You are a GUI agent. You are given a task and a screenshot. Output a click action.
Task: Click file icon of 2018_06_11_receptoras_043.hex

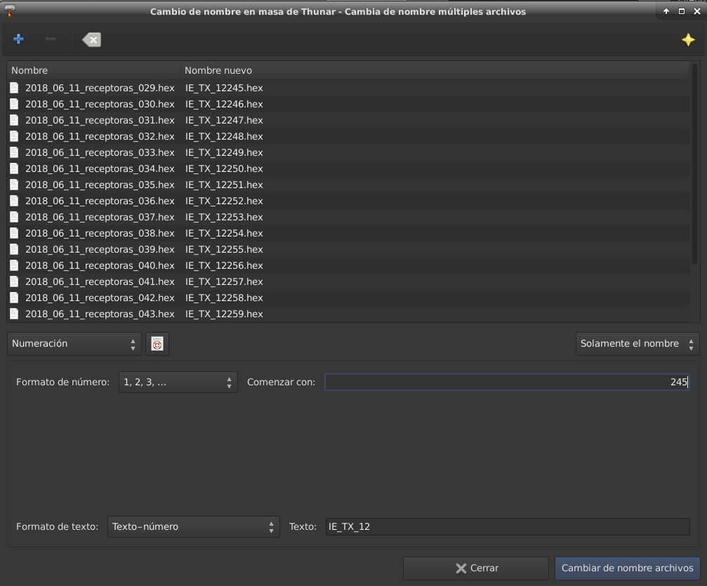pos(14,314)
